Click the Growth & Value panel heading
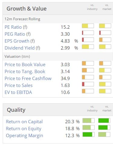The height and width of the screenshot is (145, 113). pyautogui.click(x=27, y=9)
